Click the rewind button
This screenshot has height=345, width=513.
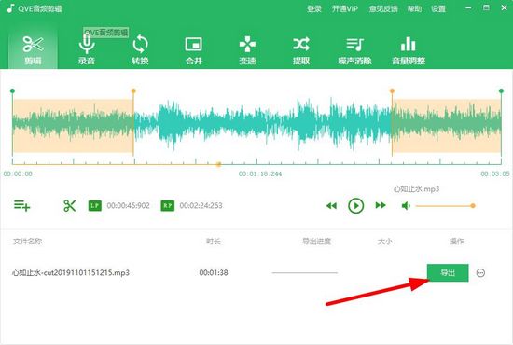tap(331, 206)
